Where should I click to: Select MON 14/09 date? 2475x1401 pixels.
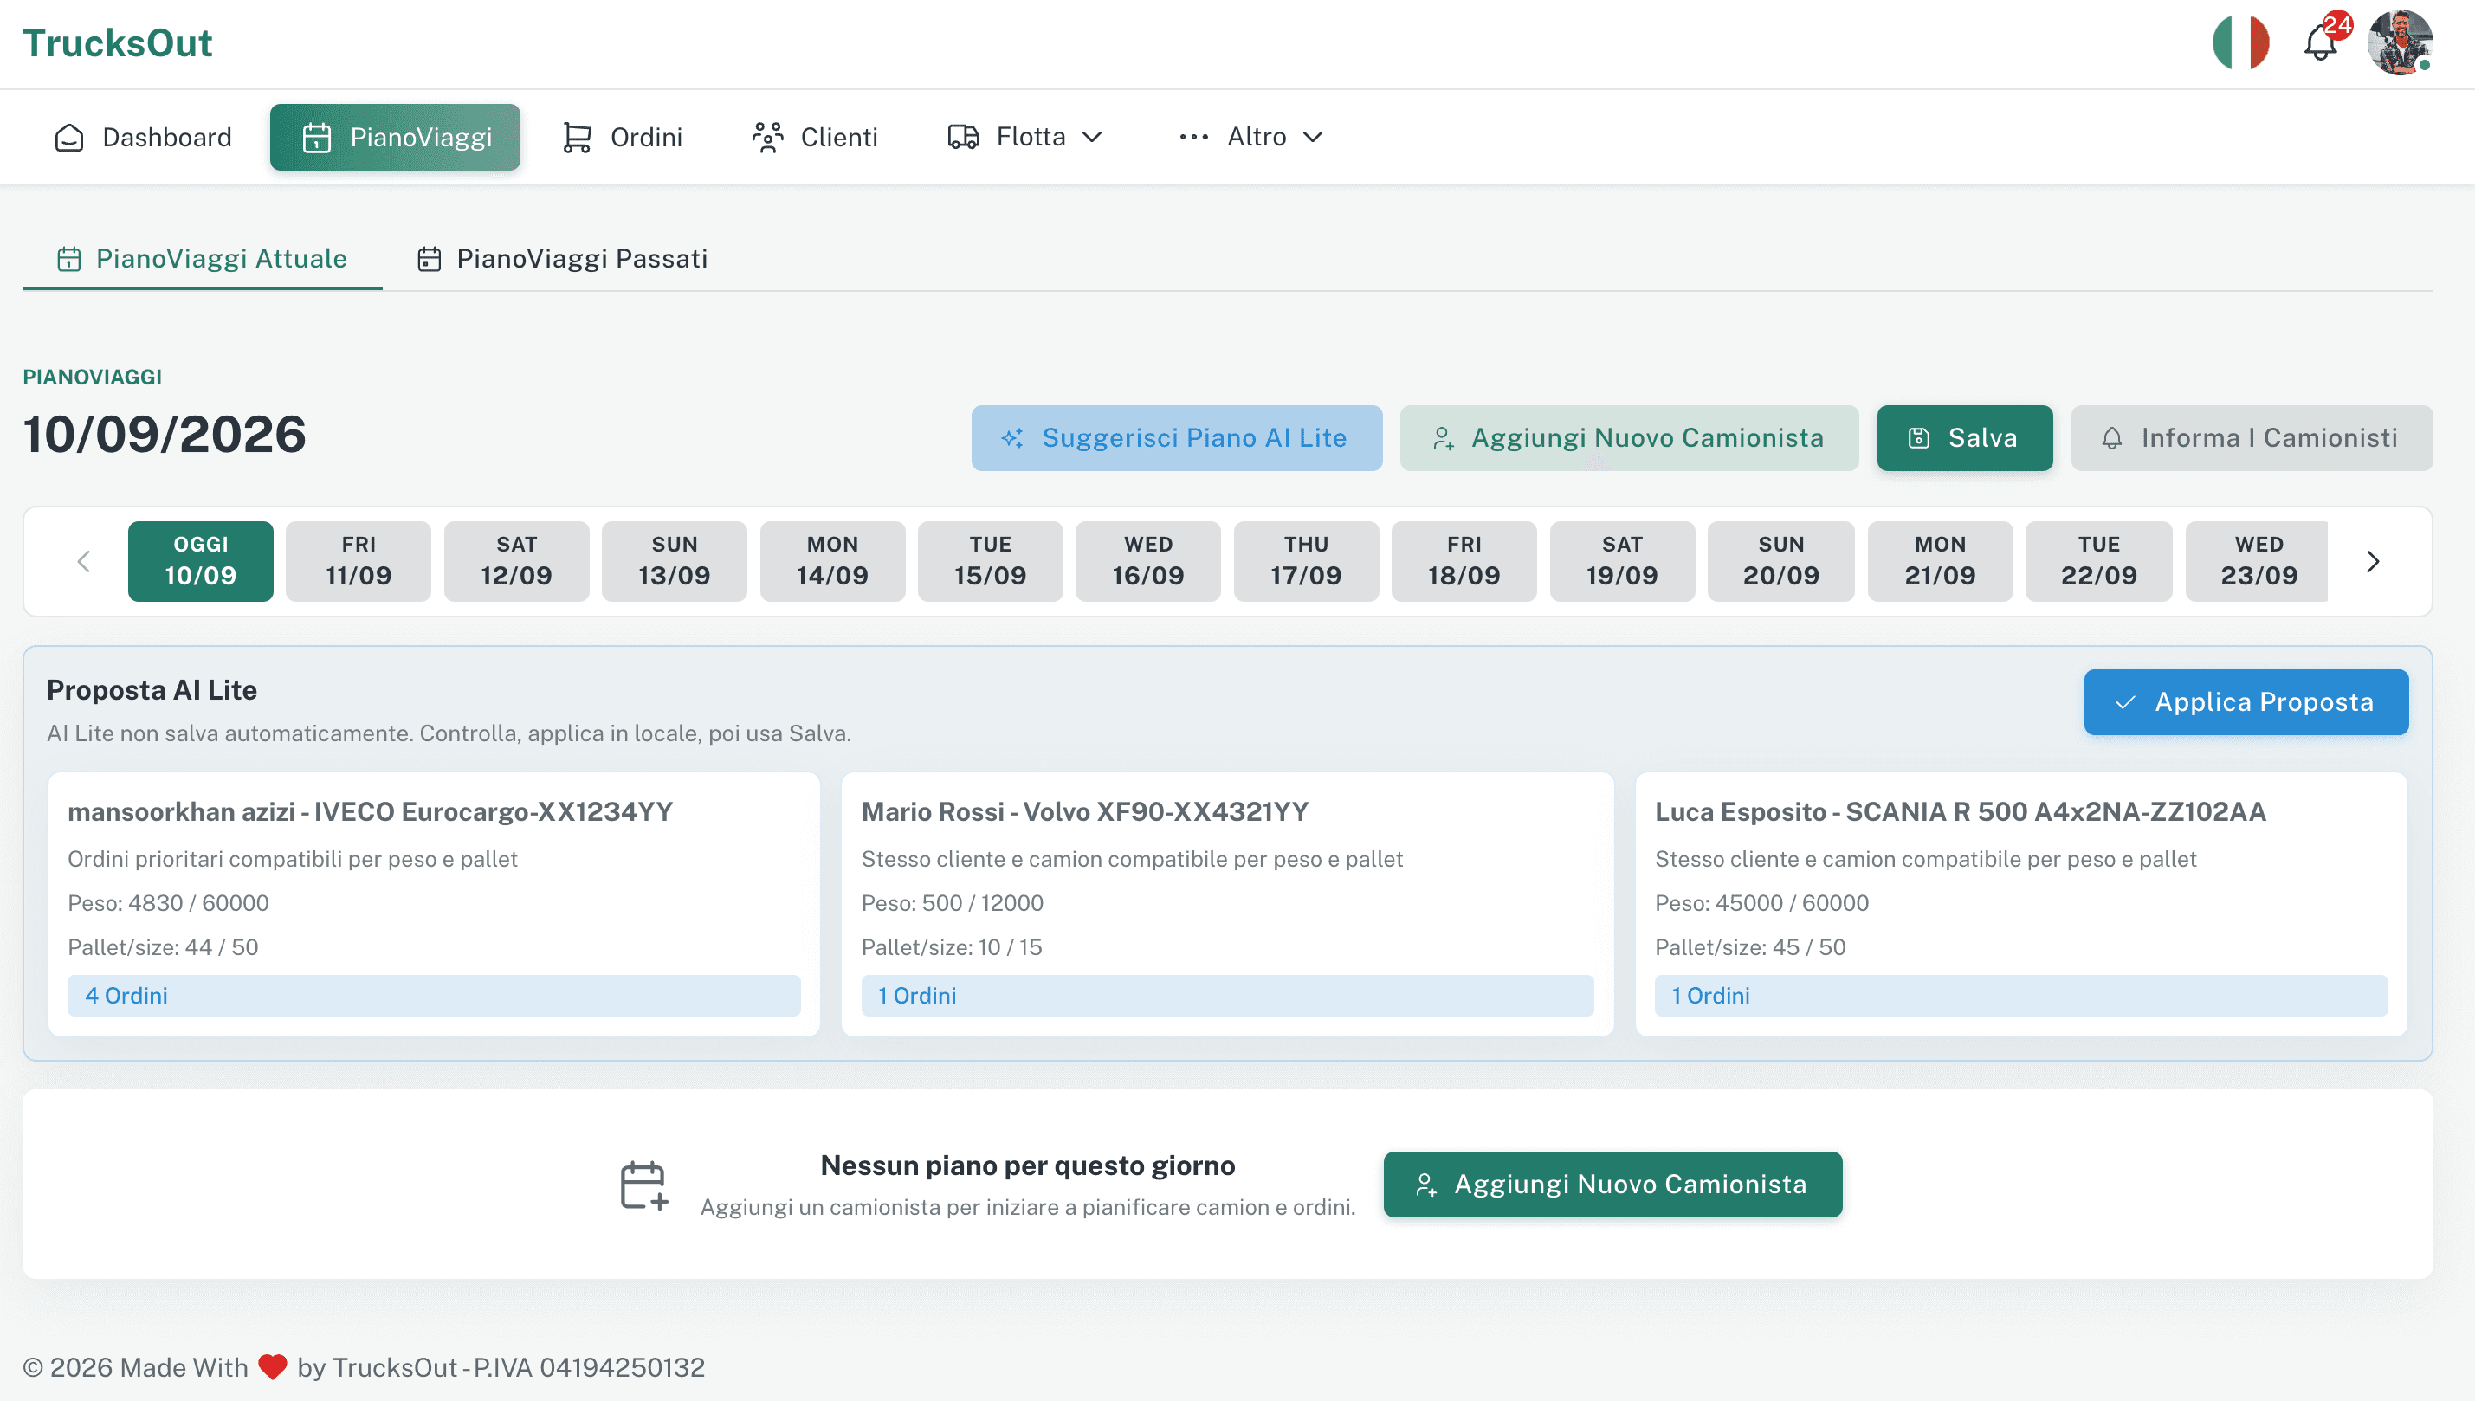pos(832,561)
